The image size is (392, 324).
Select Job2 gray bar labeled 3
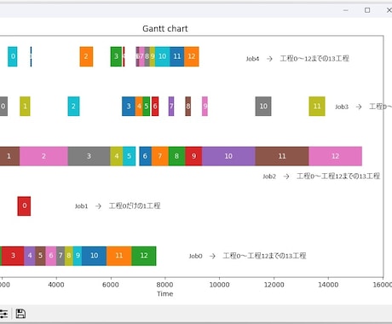pyautogui.click(x=89, y=156)
